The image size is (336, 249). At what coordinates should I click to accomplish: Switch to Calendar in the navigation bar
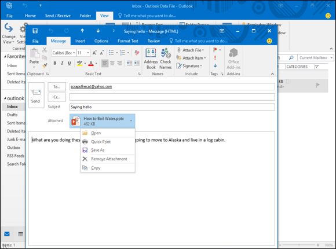point(21,234)
